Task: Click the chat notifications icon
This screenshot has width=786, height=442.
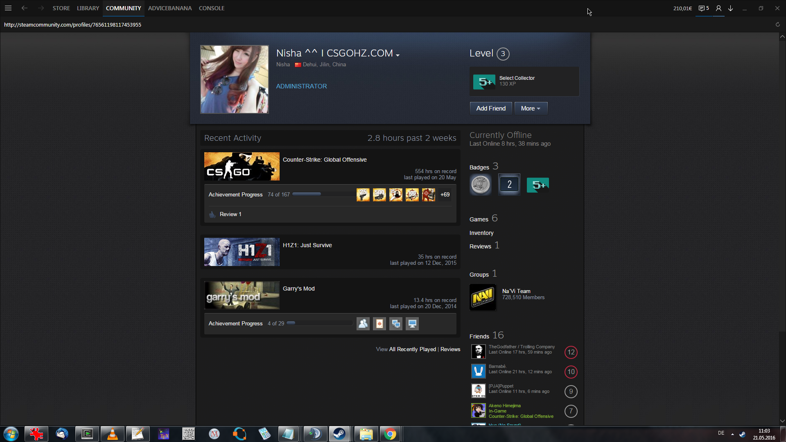Action: point(703,8)
